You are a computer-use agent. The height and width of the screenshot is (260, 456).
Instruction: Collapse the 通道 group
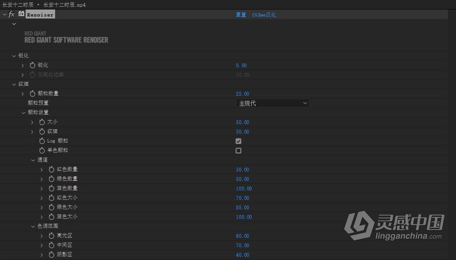33,160
